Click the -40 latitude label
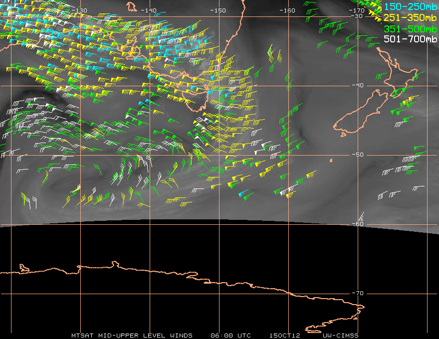The image size is (439, 339). [358, 85]
